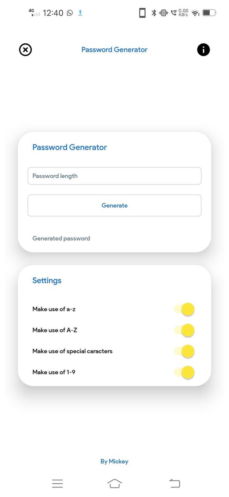
Task: Tap the Password length input field
Action: point(114,176)
